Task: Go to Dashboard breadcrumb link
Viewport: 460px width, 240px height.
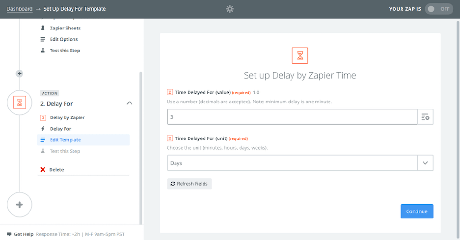Action: [20, 9]
